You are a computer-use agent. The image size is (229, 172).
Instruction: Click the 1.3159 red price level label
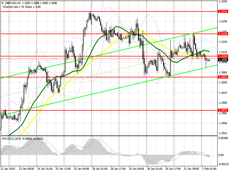point(223,34)
